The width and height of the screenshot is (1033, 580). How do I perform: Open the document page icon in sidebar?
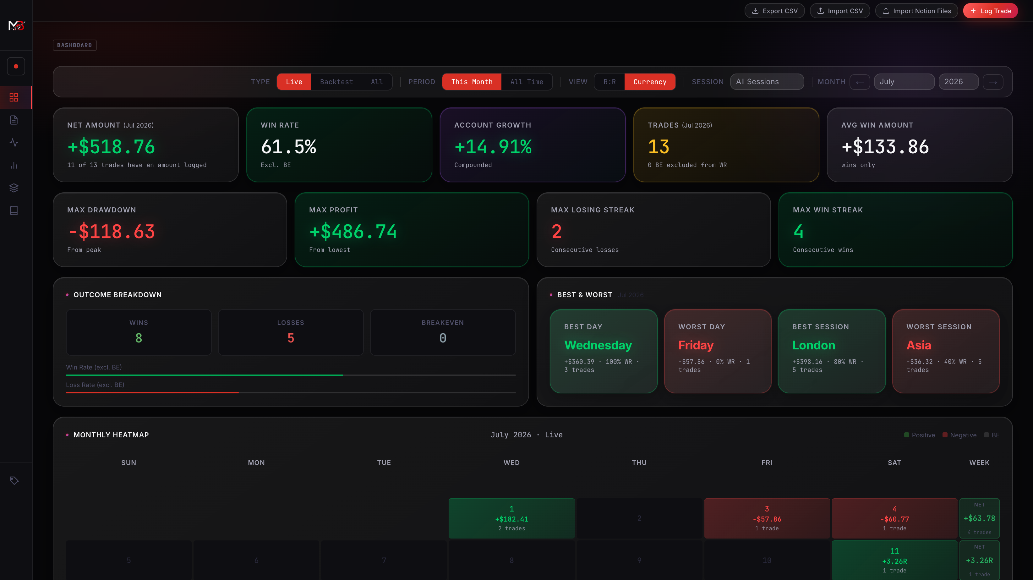[14, 120]
